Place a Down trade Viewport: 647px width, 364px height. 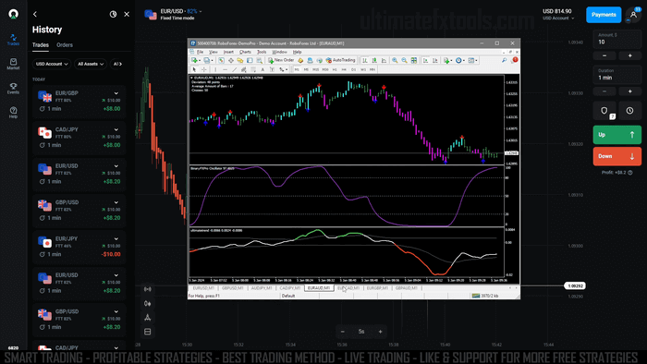point(616,156)
